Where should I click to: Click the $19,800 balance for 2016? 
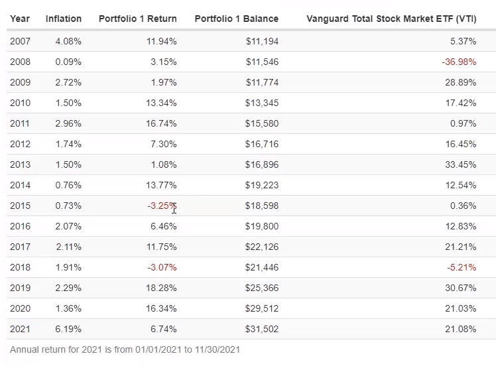point(262,226)
